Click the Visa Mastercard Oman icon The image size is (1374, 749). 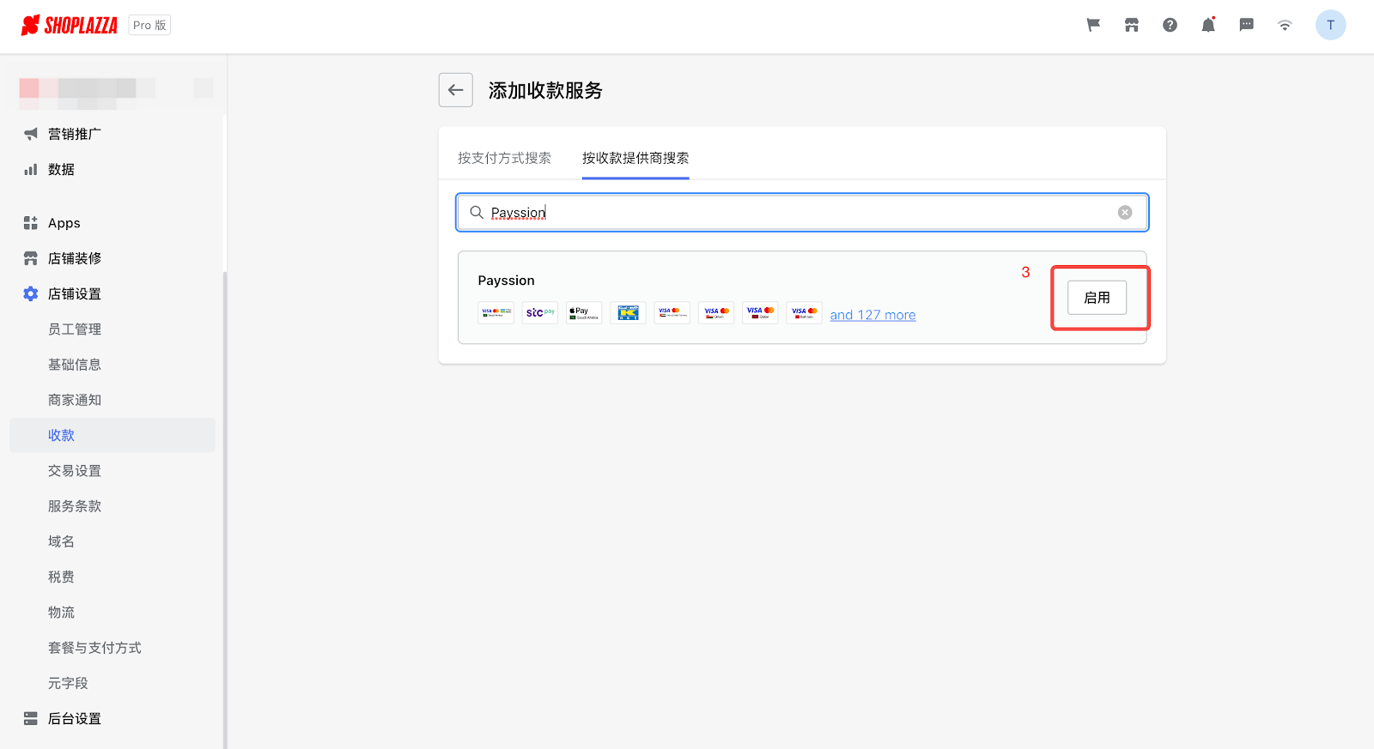pyautogui.click(x=716, y=312)
